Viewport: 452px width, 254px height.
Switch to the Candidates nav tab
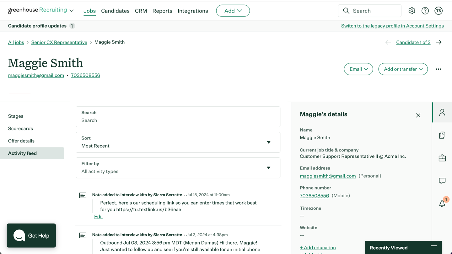point(115,11)
